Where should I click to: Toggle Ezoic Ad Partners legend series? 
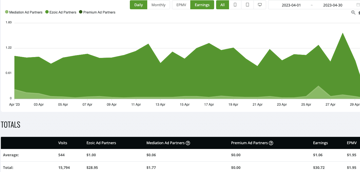click(x=61, y=12)
